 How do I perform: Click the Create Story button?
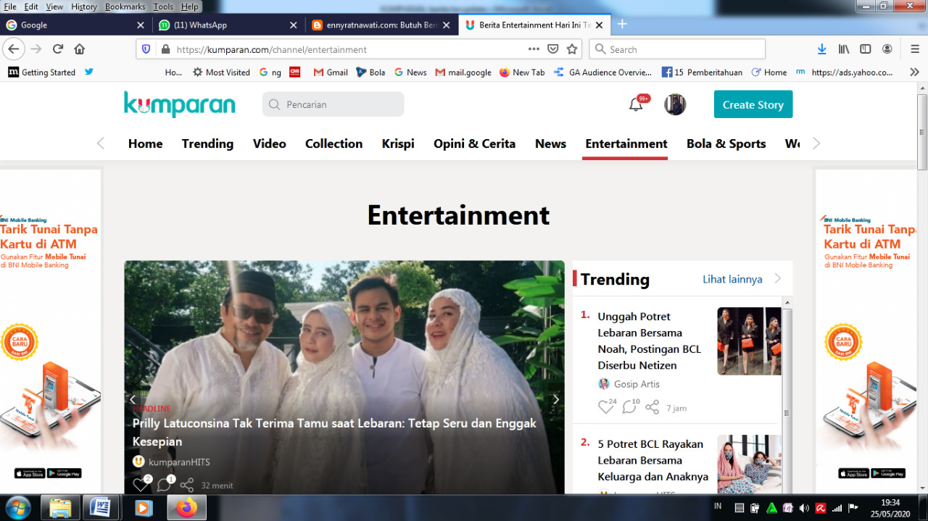click(753, 104)
